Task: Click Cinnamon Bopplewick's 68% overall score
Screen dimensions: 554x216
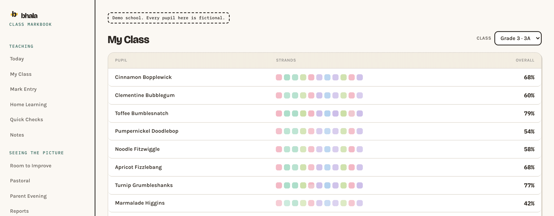Action: tap(529, 78)
